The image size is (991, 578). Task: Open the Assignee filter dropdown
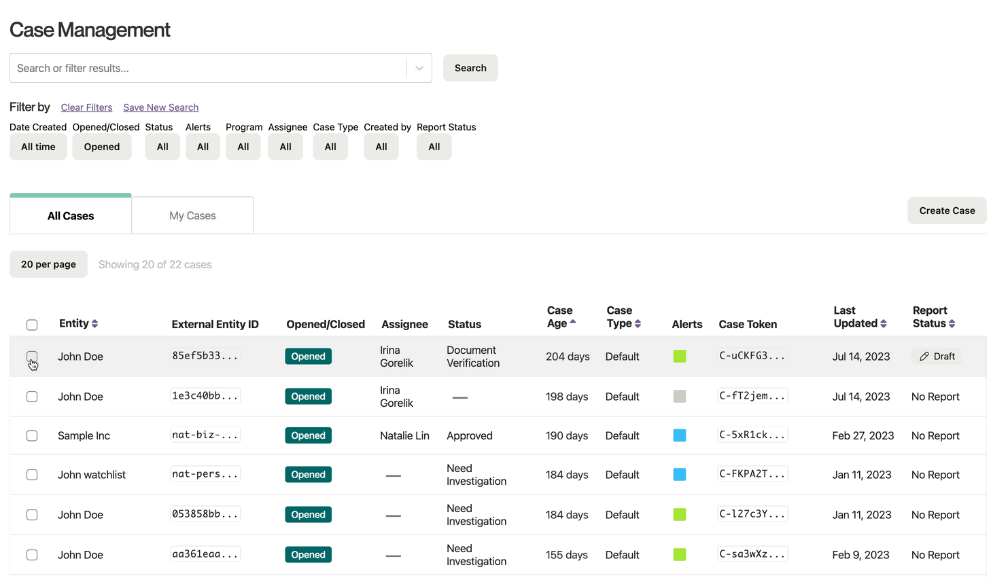pos(285,147)
